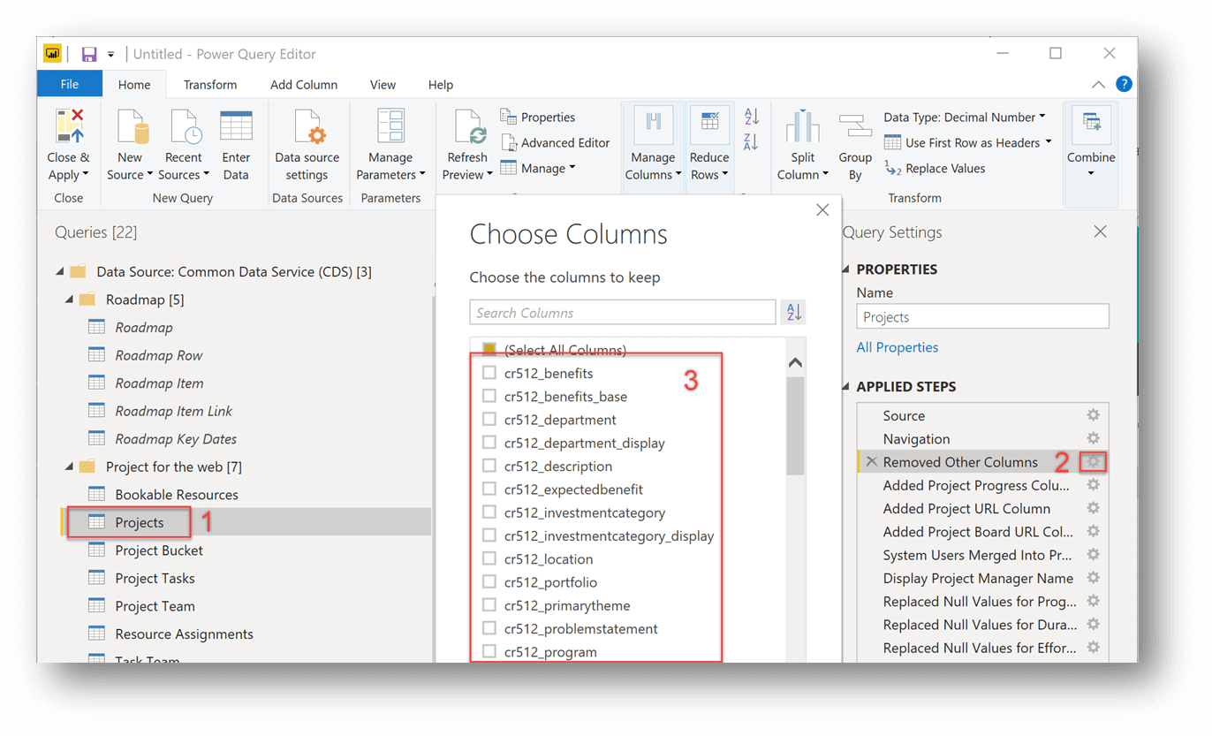Click the Manage Parameters icon

(390, 126)
